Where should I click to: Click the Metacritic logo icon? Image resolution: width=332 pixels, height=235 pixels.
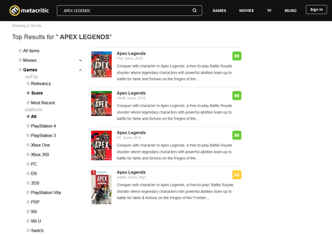14,11
